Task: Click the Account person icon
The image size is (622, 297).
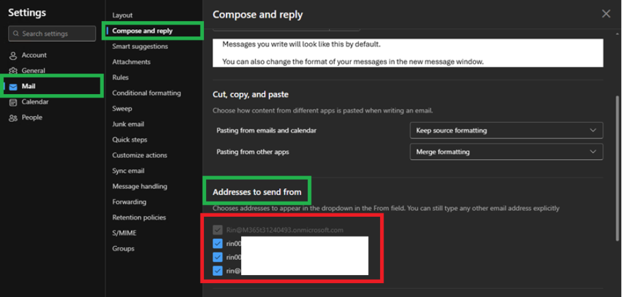Action: tap(13, 56)
